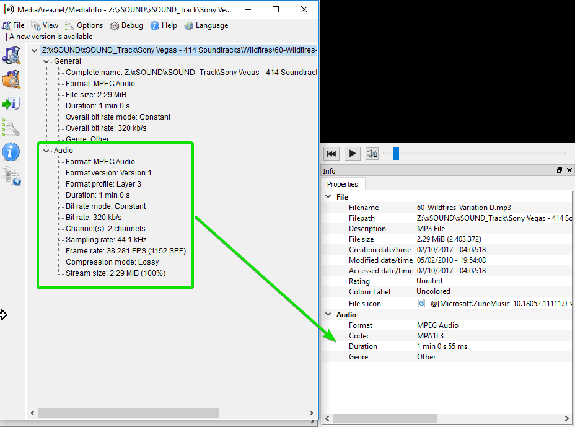Select 'Format profile: Layer 3' tree row

point(103,184)
